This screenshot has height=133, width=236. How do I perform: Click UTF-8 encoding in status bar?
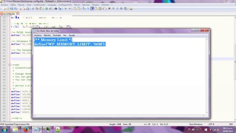tap(211, 124)
